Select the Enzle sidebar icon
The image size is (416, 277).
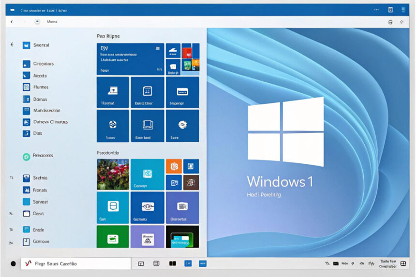pos(26,230)
